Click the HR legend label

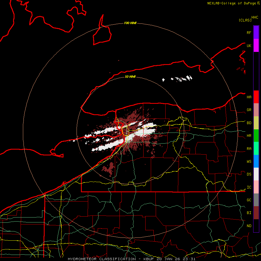pos(249,136)
